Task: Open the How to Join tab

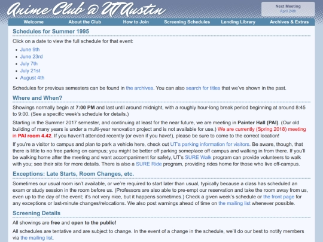Action: (x=136, y=22)
